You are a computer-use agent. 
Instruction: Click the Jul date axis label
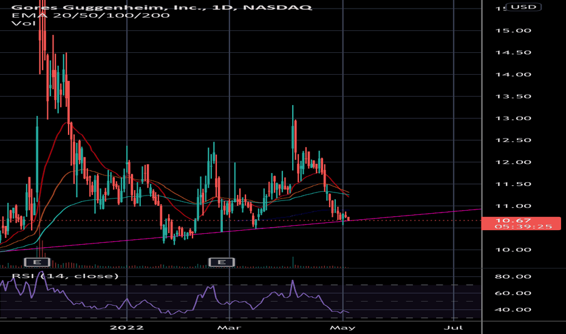coord(453,328)
